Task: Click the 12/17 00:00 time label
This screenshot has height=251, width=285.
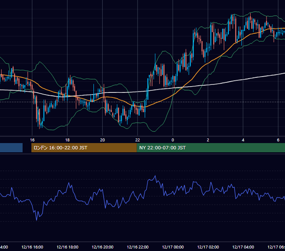Action: click(x=173, y=247)
